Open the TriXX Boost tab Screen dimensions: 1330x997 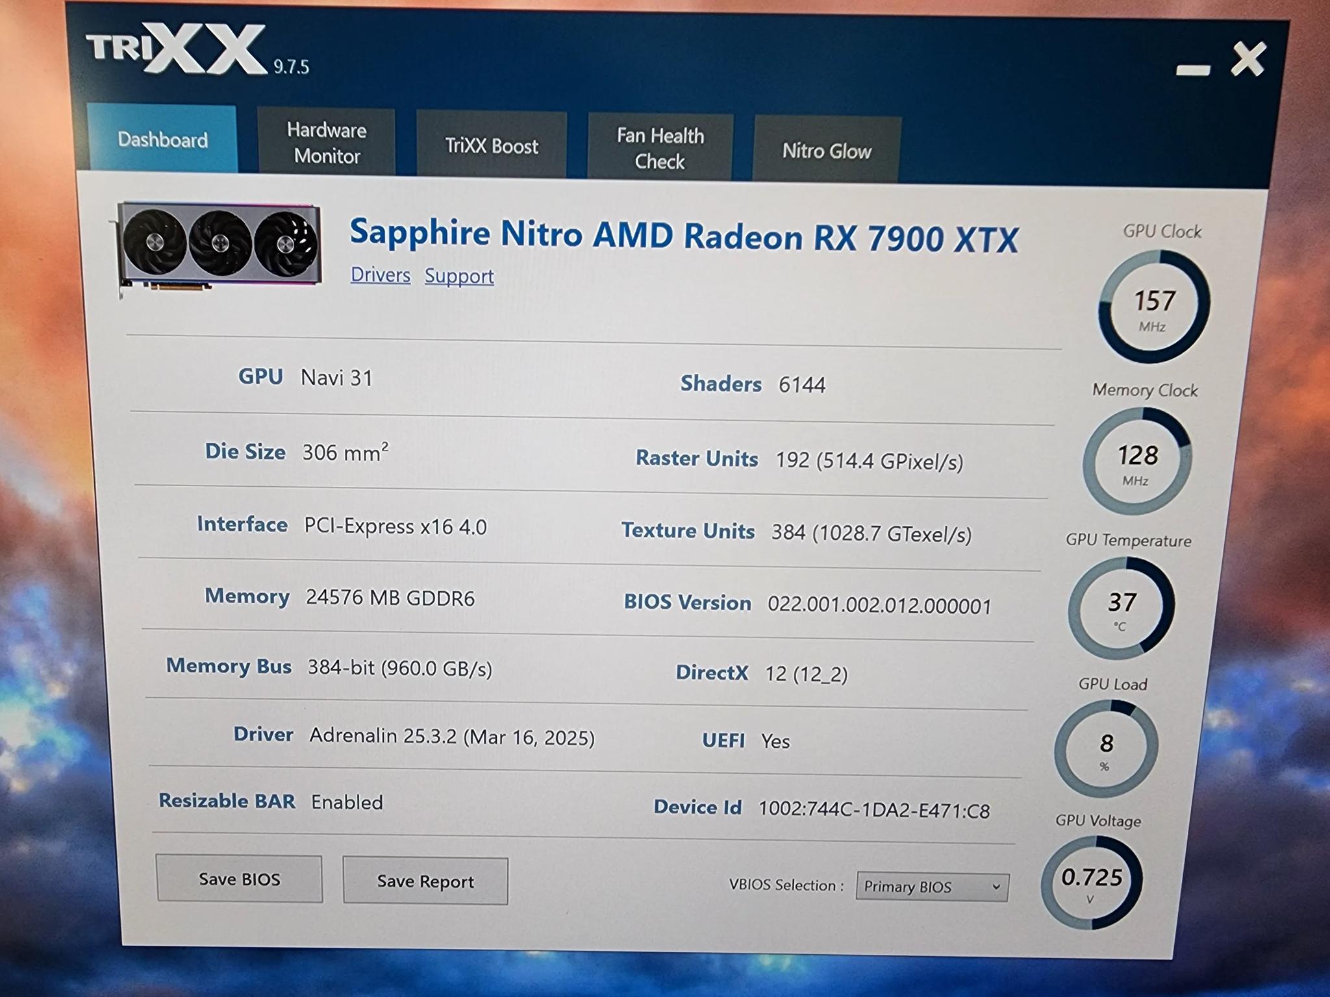click(x=492, y=145)
